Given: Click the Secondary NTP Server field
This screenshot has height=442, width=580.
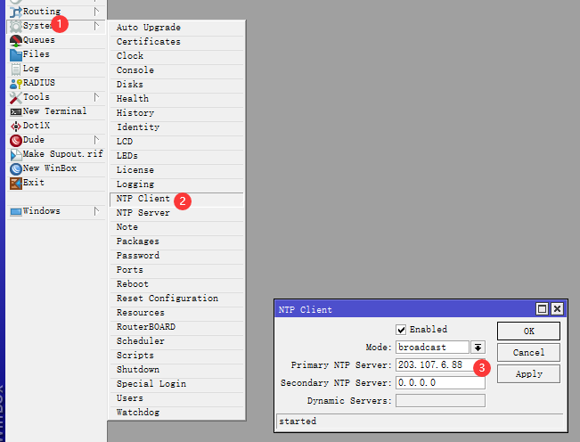Looking at the screenshot, I should (x=440, y=383).
